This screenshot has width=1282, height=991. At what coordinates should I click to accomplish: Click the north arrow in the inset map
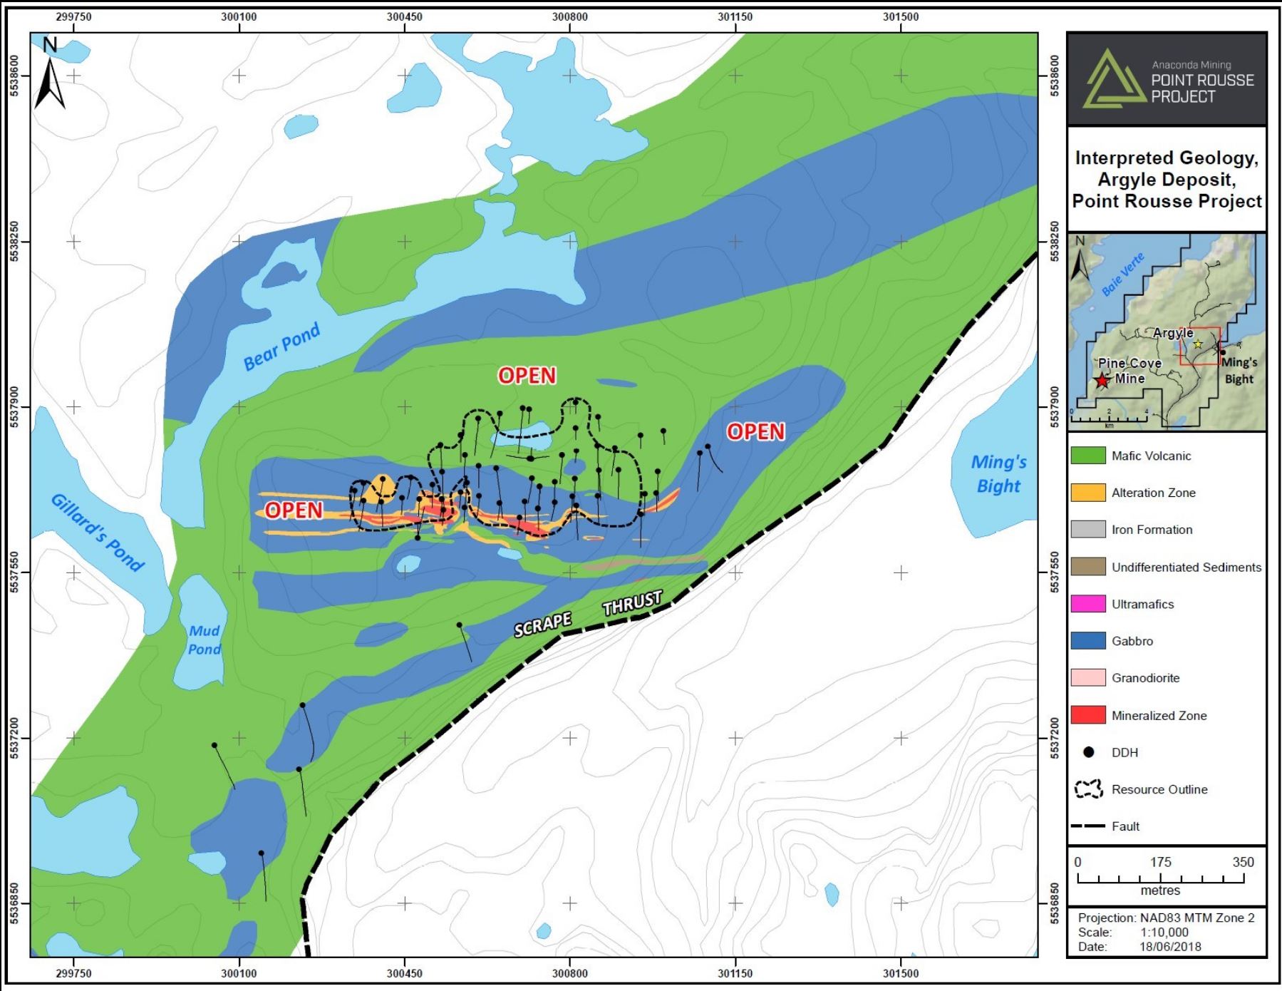tap(1080, 260)
